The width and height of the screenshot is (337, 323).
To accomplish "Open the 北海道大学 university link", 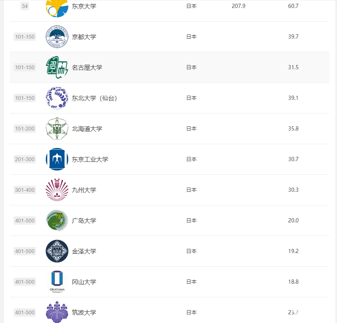I will click(x=87, y=129).
